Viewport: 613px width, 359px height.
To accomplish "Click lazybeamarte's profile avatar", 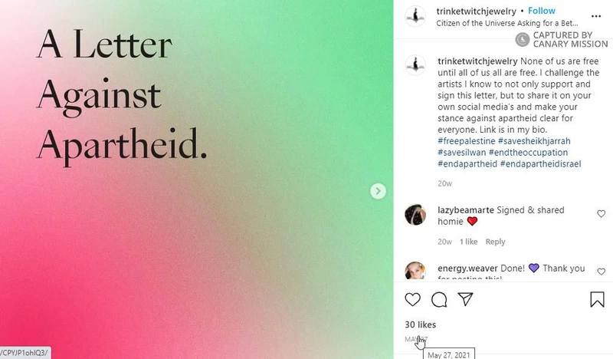I will click(415, 216).
